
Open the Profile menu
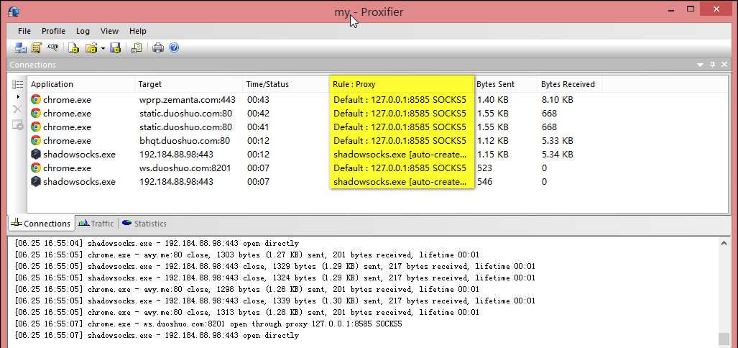tap(54, 31)
